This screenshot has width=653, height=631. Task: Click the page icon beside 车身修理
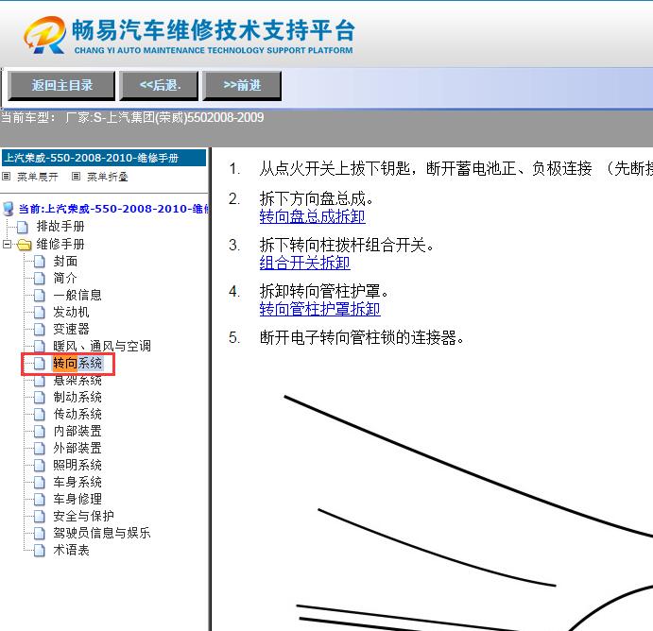[x=39, y=499]
